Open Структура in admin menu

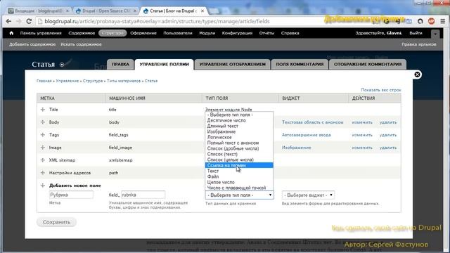(112, 33)
